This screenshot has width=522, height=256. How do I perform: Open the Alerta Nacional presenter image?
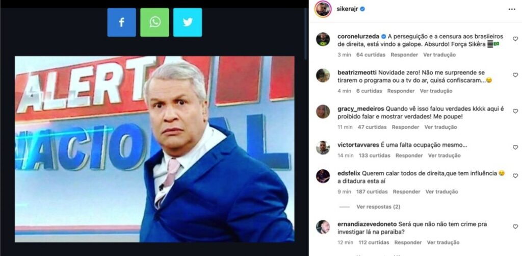[x=154, y=149]
